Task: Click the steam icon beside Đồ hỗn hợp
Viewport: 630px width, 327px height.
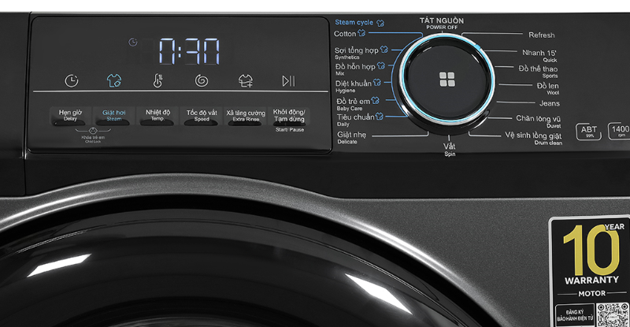Action: [381, 65]
